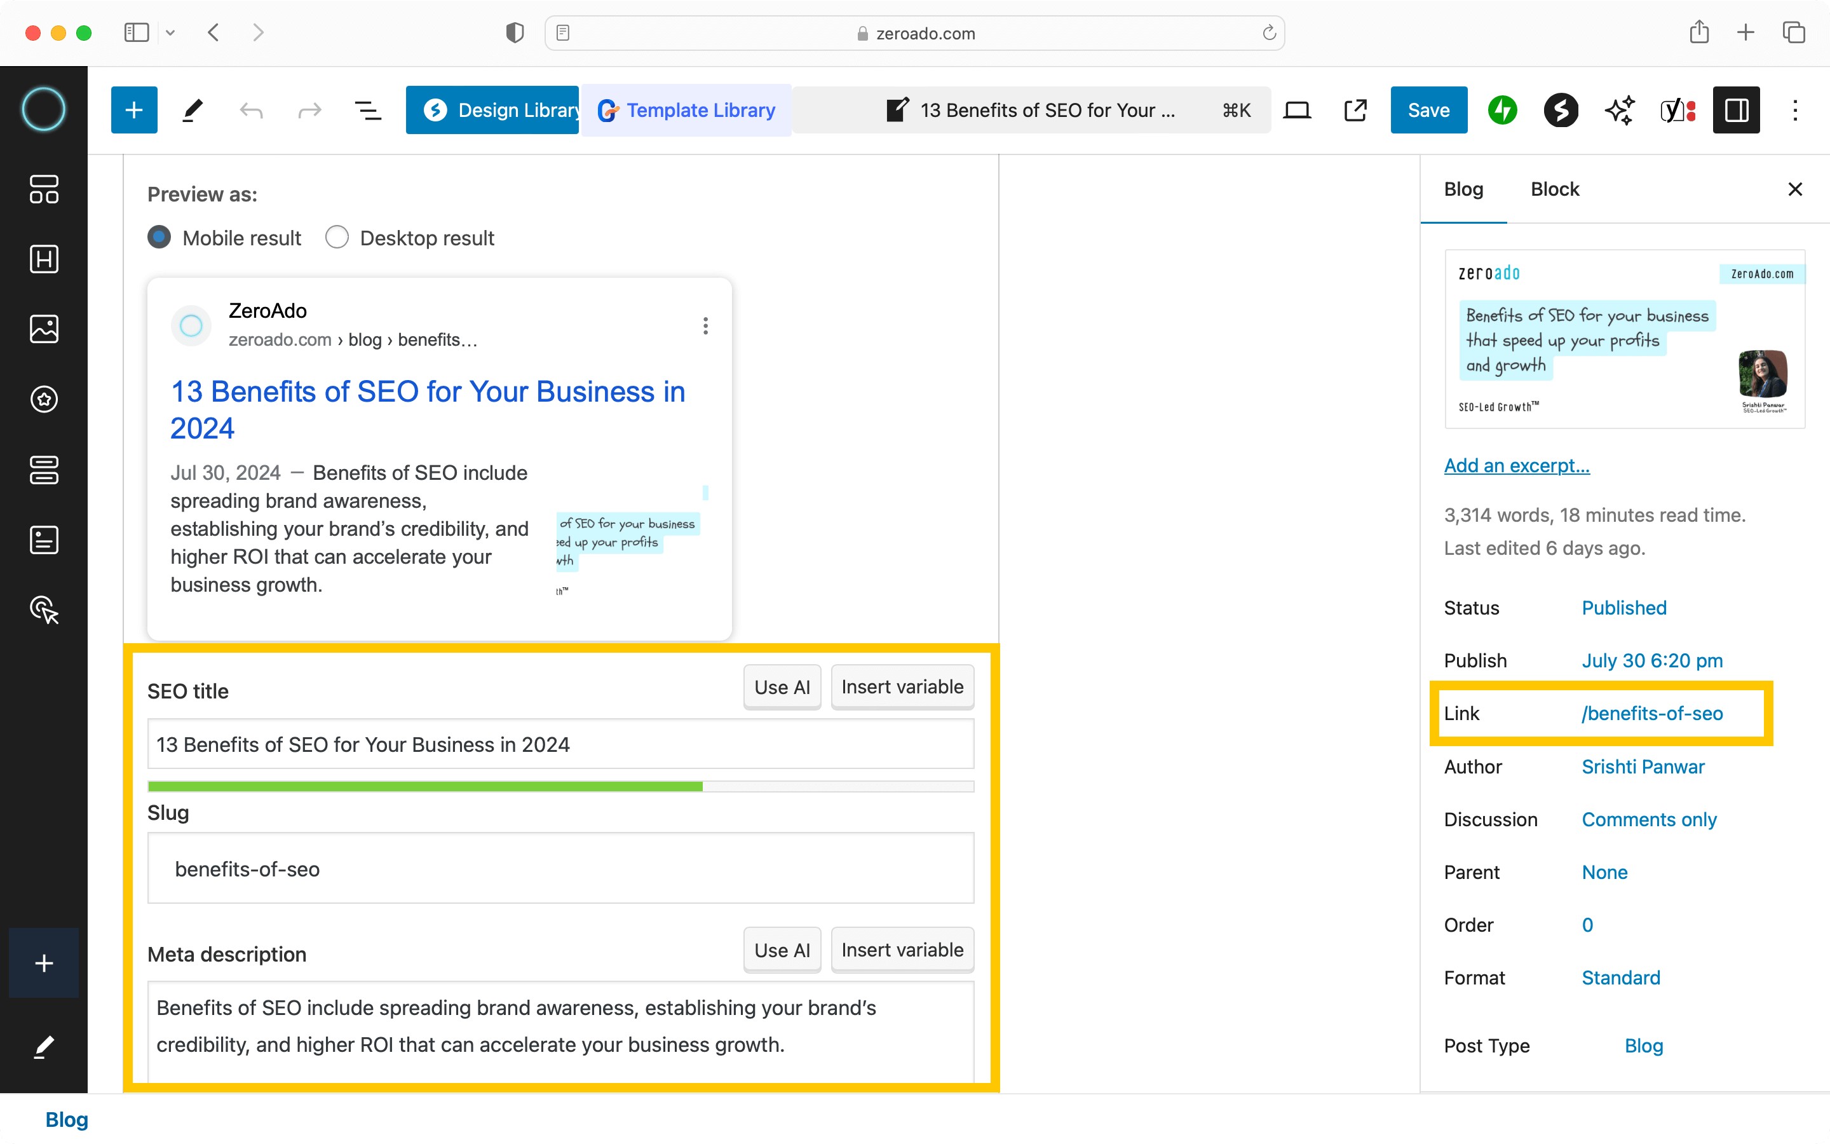This screenshot has width=1830, height=1144.
Task: Open the Document Overview list icon
Action: point(369,111)
